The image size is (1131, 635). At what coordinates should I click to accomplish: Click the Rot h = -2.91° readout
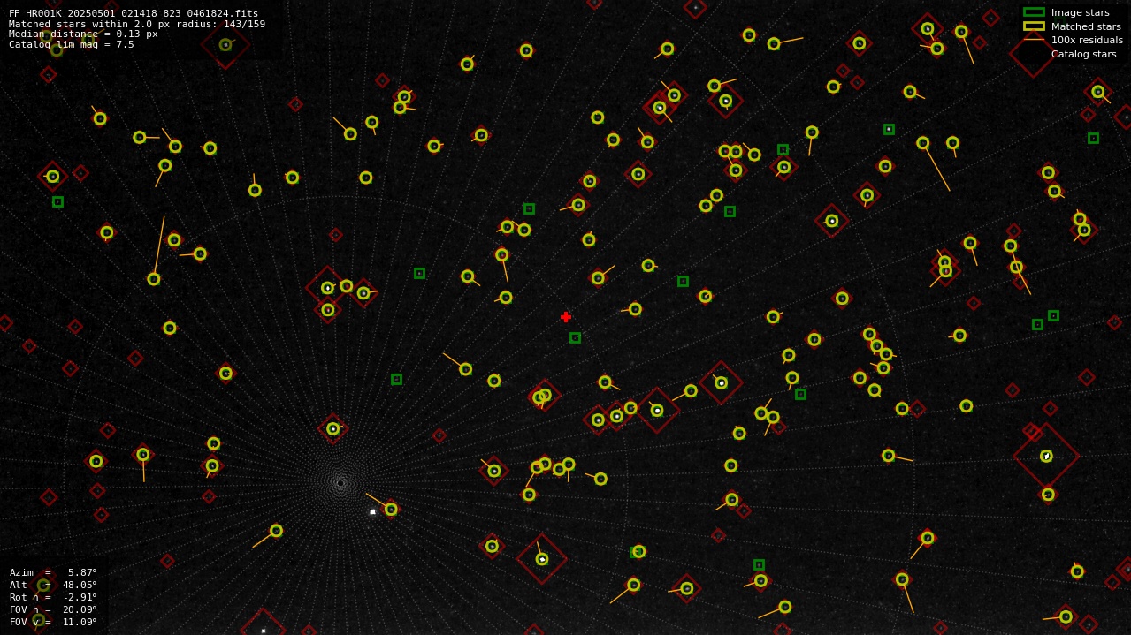(53, 597)
